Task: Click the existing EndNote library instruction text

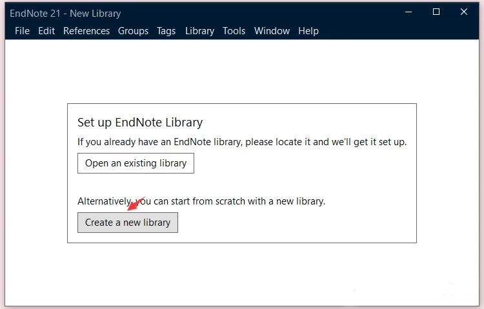Action: tap(242, 142)
